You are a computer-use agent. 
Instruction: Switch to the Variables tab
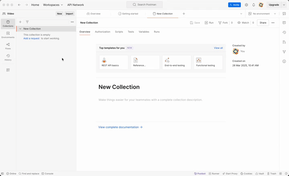click(144, 32)
